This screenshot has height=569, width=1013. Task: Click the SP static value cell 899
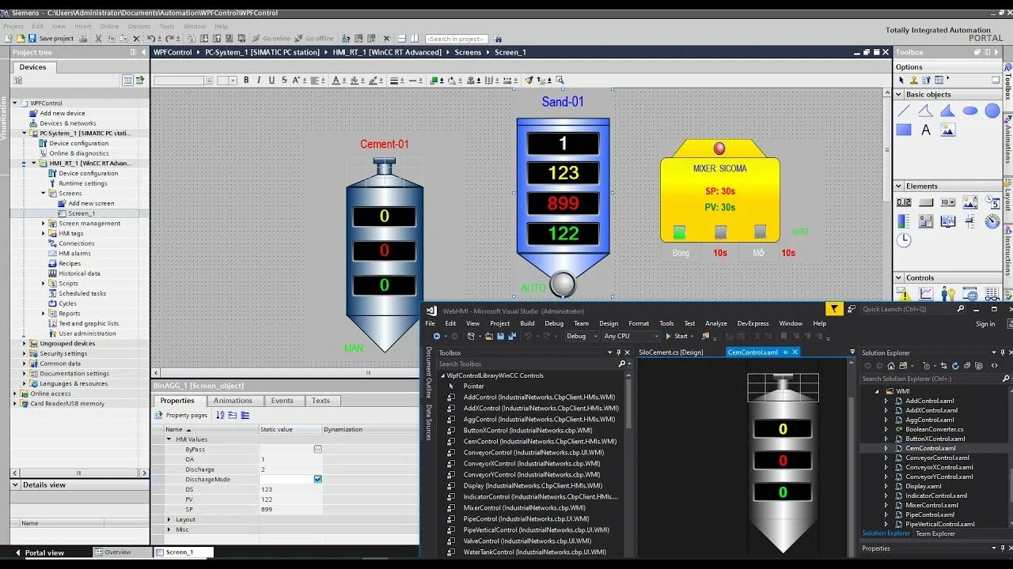pos(290,509)
